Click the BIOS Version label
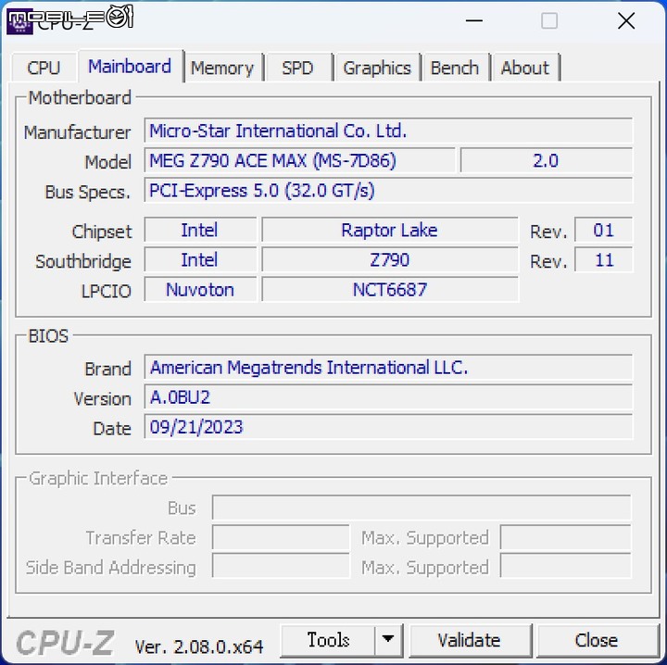 tap(102, 399)
